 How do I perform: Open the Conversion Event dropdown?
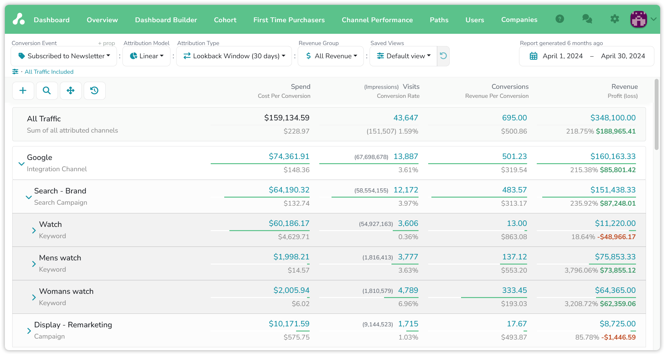coord(64,56)
